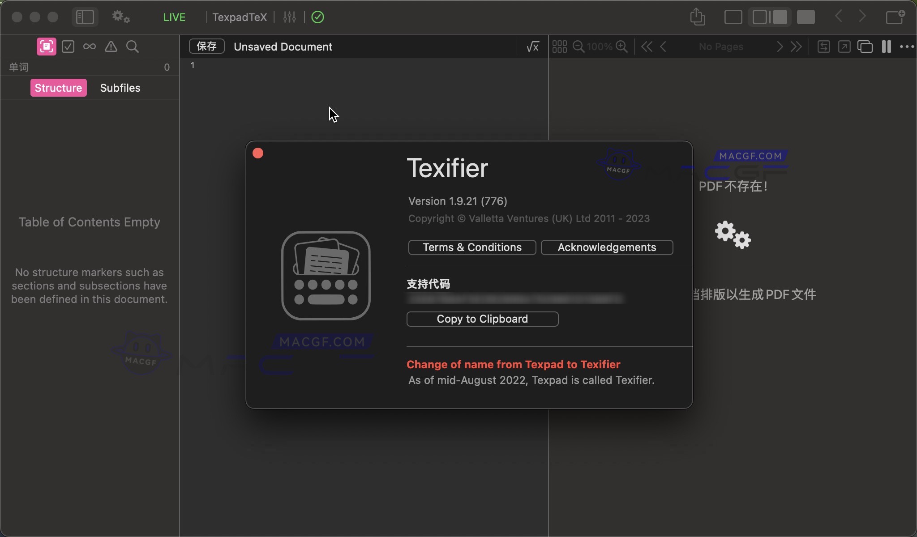This screenshot has width=917, height=537.
Task: Open PDF in external window via arrow icon
Action: pos(844,47)
